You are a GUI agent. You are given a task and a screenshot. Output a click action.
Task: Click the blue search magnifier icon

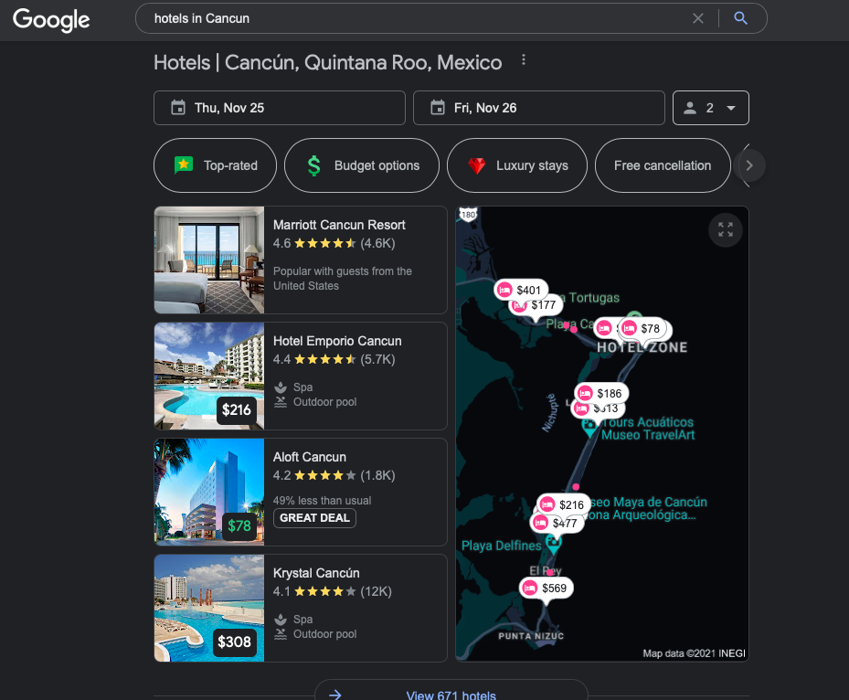coord(740,18)
